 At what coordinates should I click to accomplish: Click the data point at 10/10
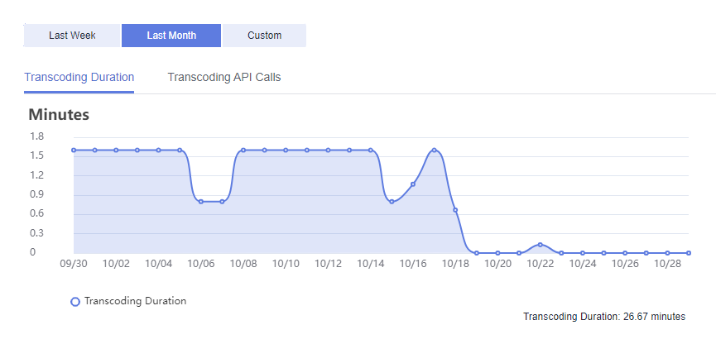[x=286, y=150]
